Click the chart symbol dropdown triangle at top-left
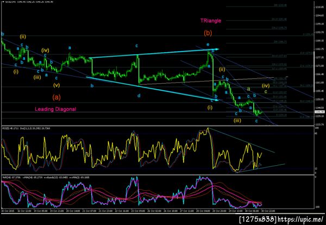The width and height of the screenshot is (326, 225). pyautogui.click(x=3, y=2)
